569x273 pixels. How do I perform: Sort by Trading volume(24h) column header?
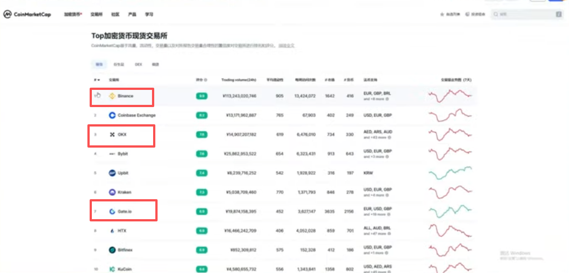pyautogui.click(x=238, y=80)
